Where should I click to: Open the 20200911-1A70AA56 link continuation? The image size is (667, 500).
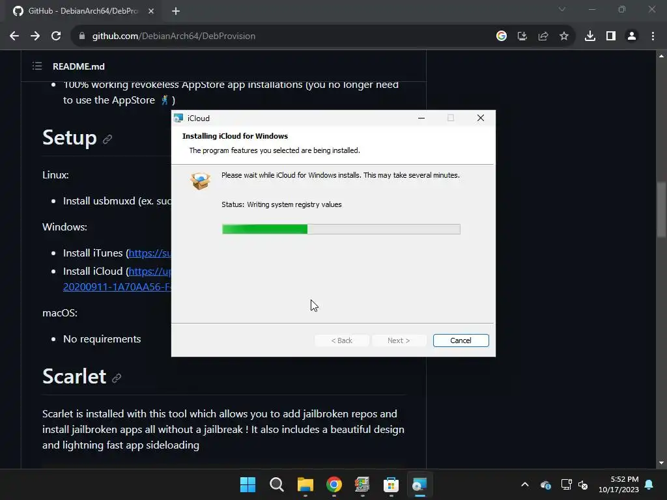[x=117, y=287]
